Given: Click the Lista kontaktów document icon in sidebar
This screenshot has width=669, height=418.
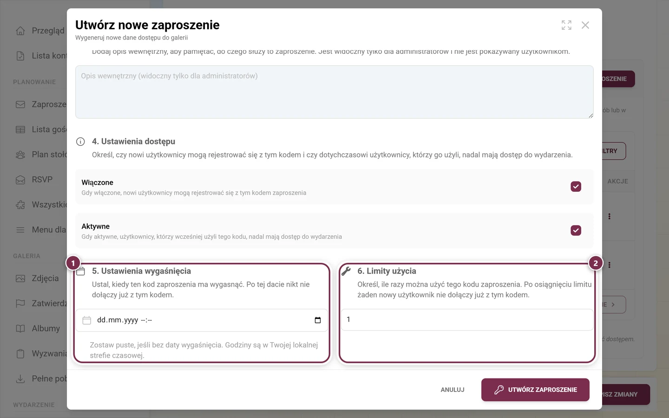Looking at the screenshot, I should (x=20, y=56).
